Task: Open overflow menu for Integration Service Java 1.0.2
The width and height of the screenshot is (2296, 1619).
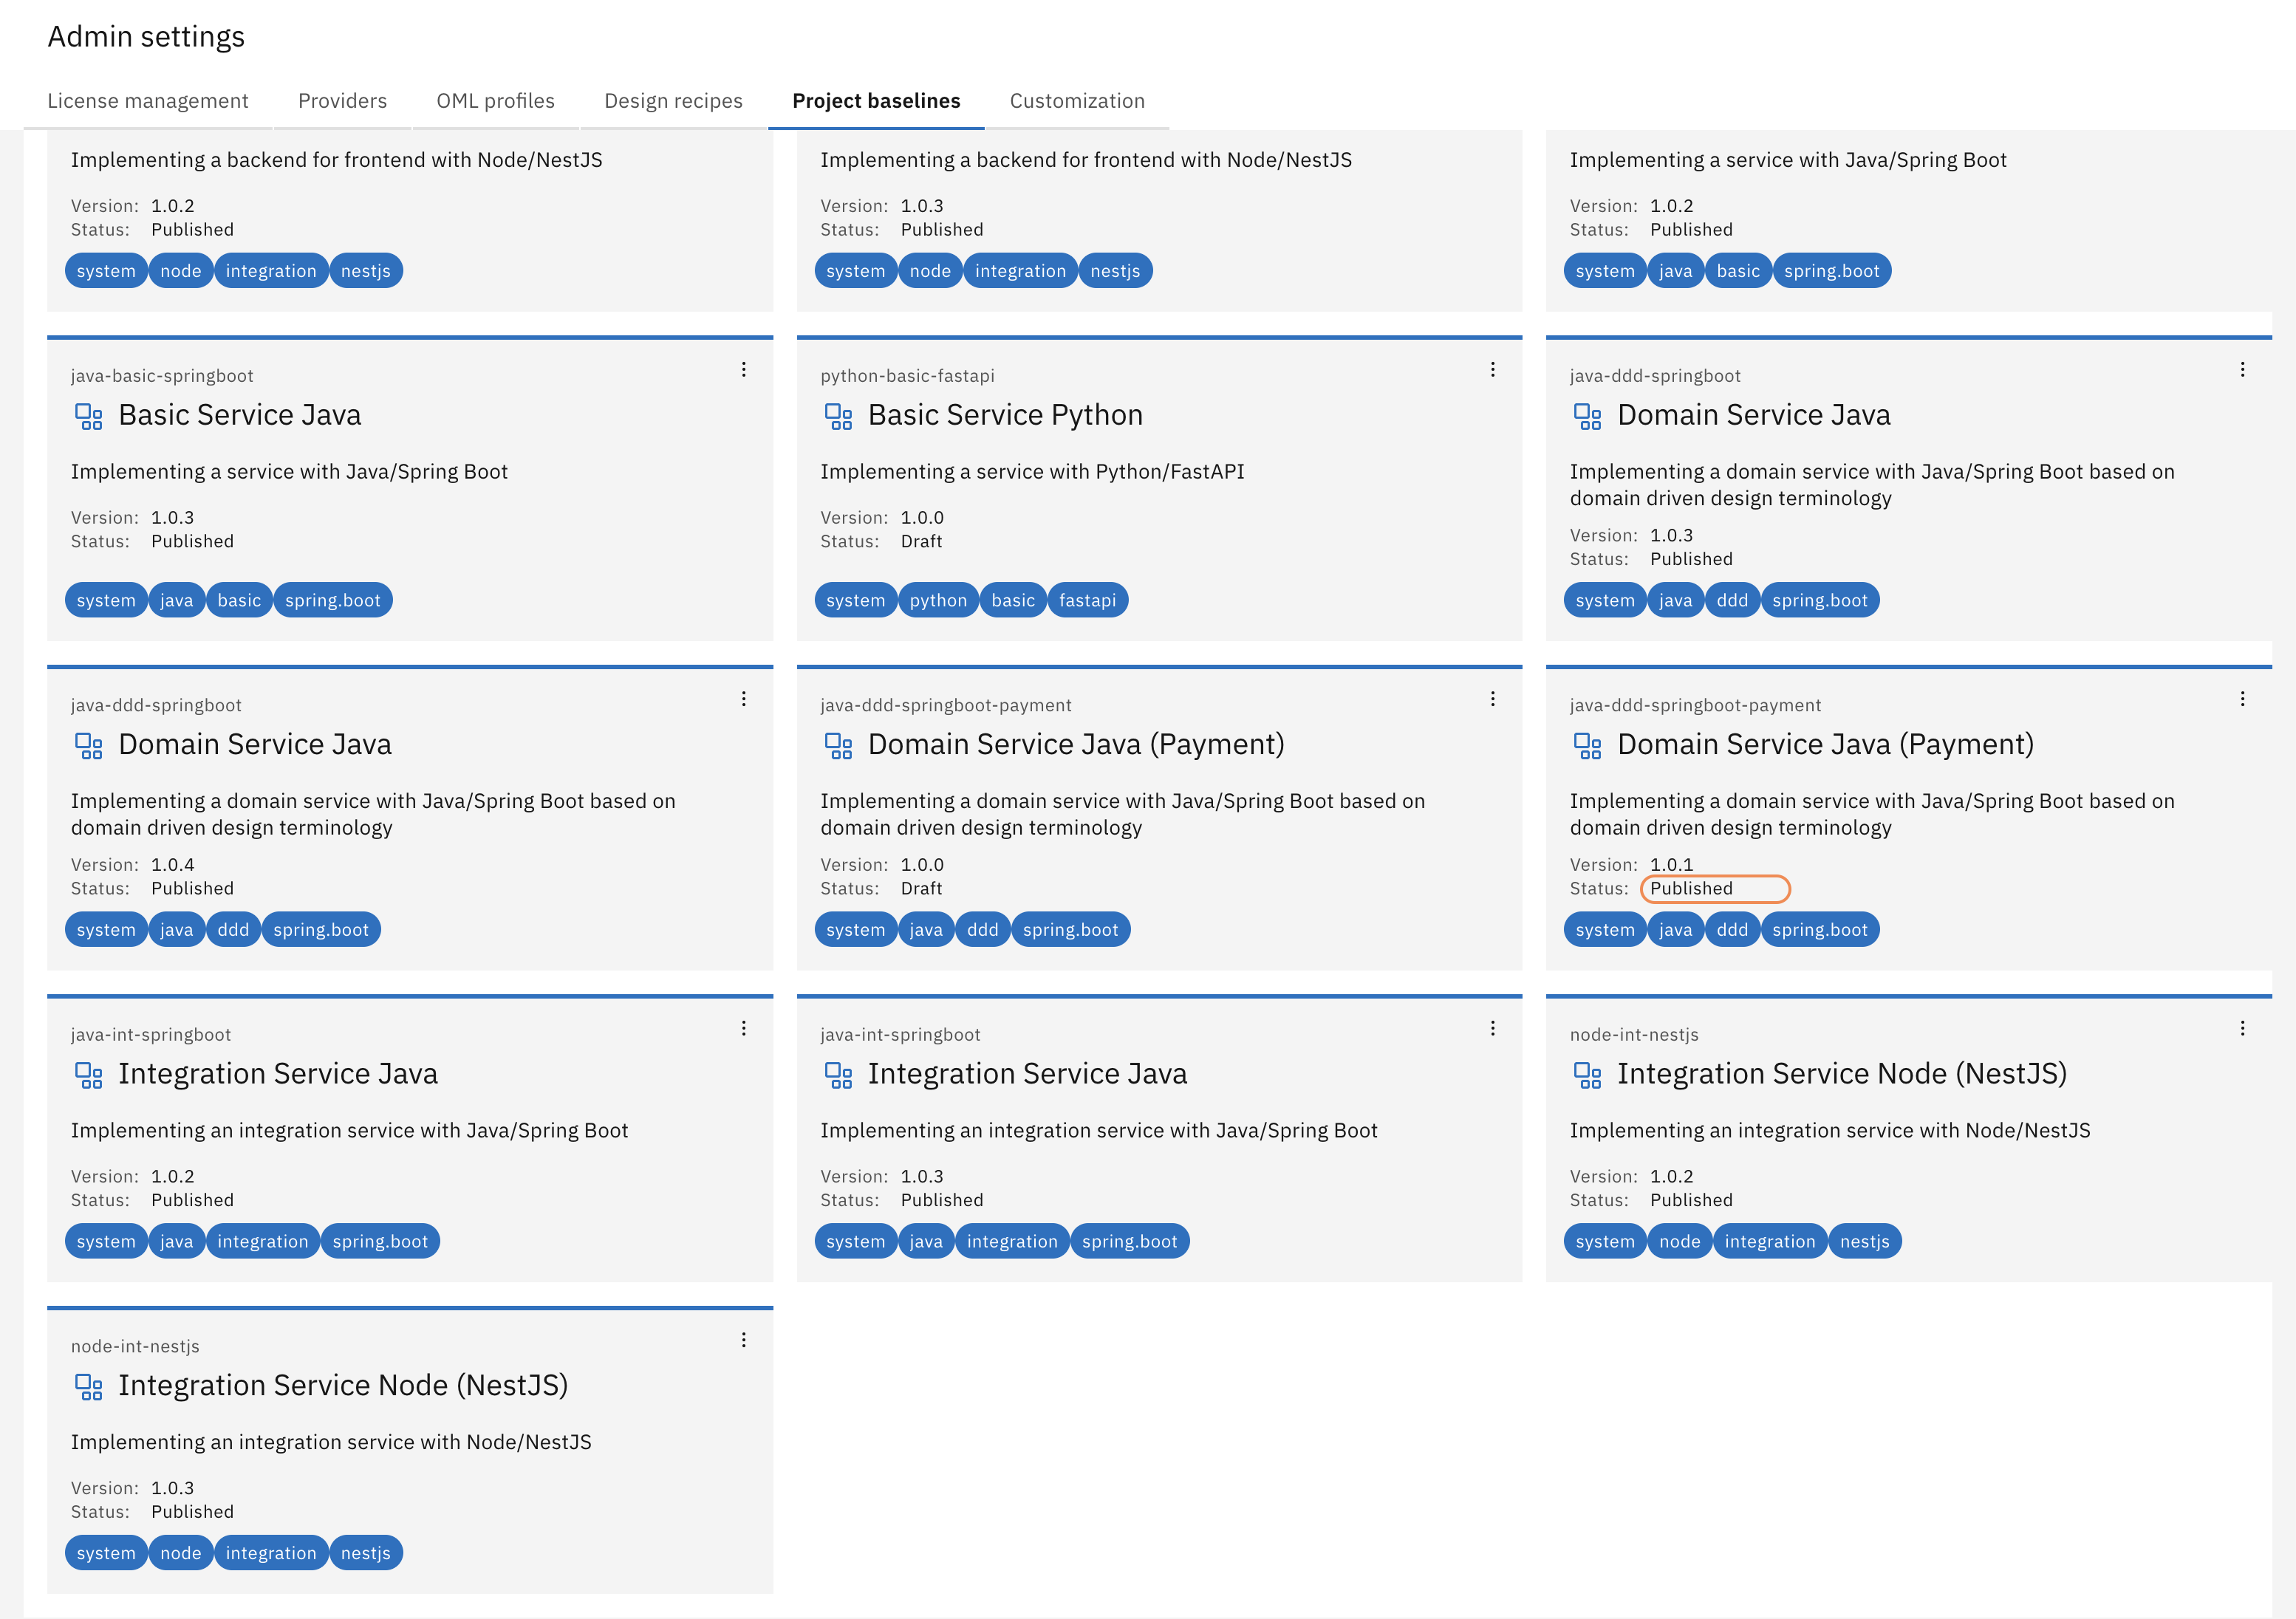Action: pos(744,1028)
